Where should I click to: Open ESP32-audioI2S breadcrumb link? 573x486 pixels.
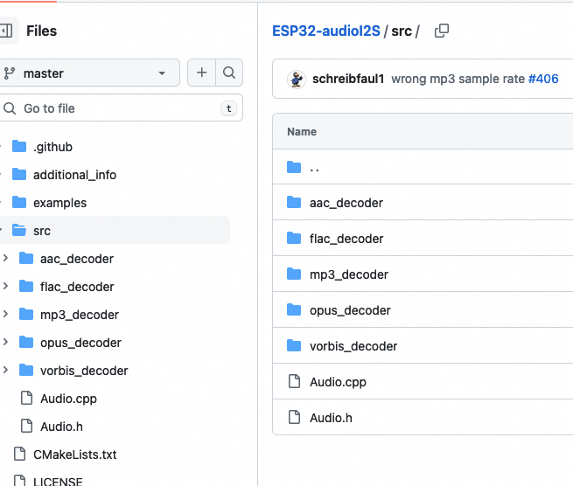tap(325, 31)
